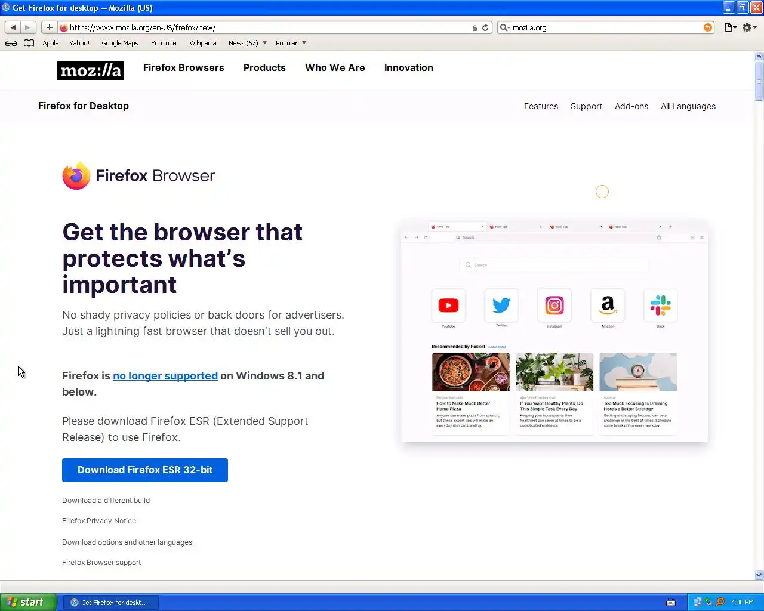Open the search magnifier engine dropdown
The width and height of the screenshot is (764, 611).
505,27
